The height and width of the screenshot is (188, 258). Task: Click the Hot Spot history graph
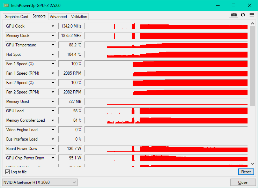click(166, 54)
